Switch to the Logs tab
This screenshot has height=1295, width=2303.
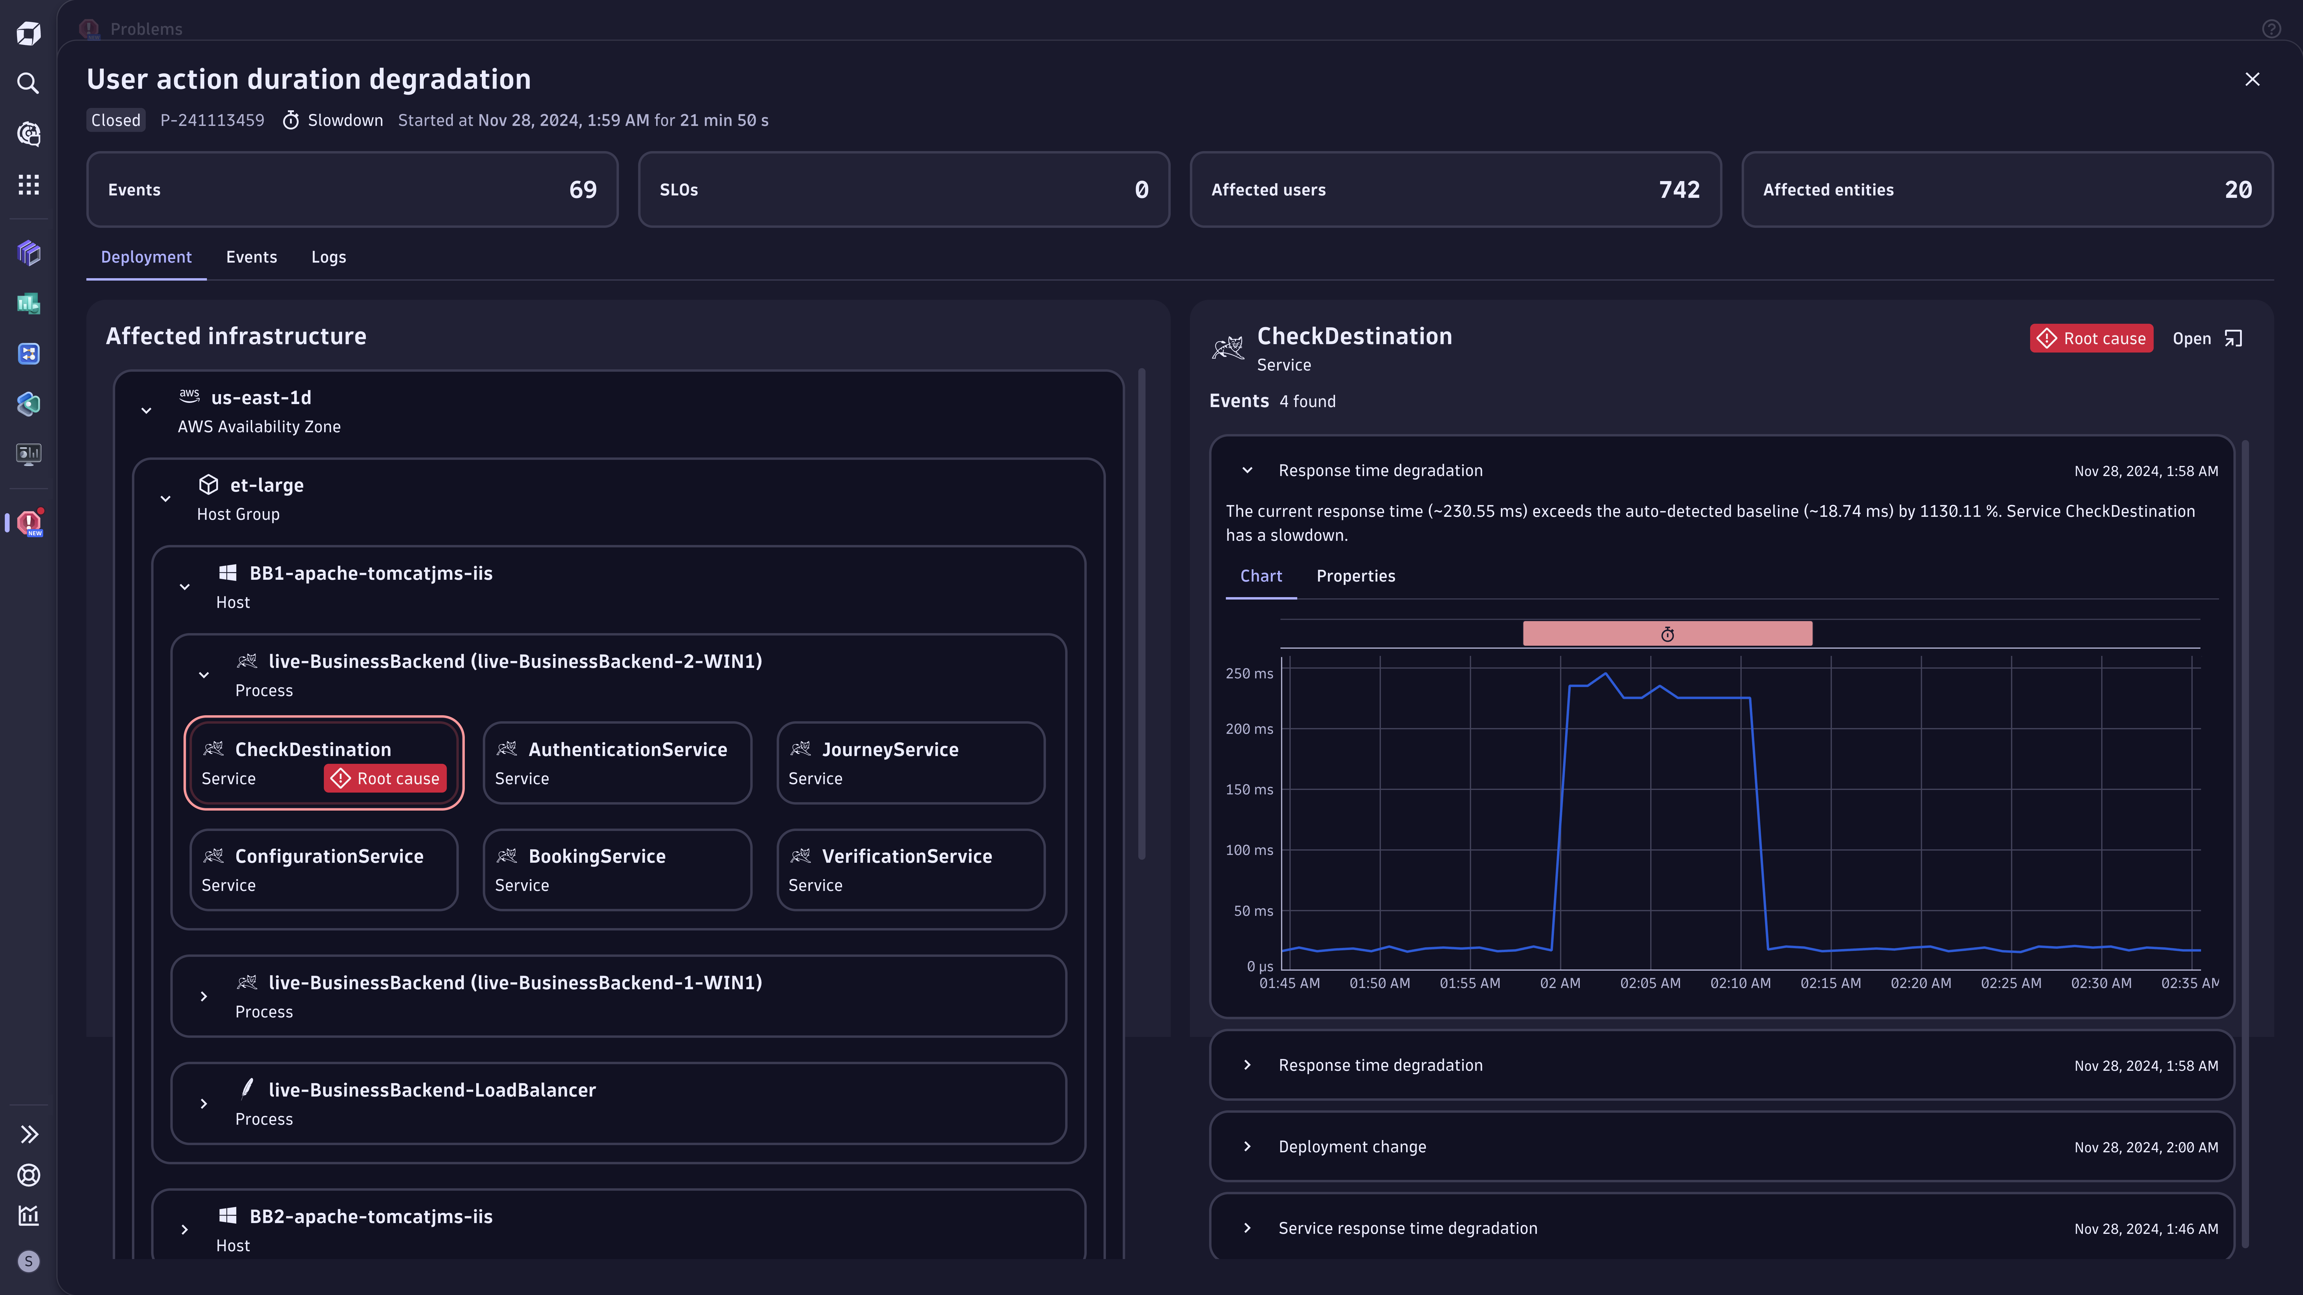coord(327,256)
